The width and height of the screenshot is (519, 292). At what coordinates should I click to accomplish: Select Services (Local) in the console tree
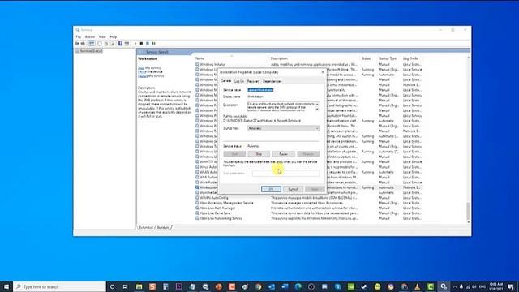[x=91, y=51]
